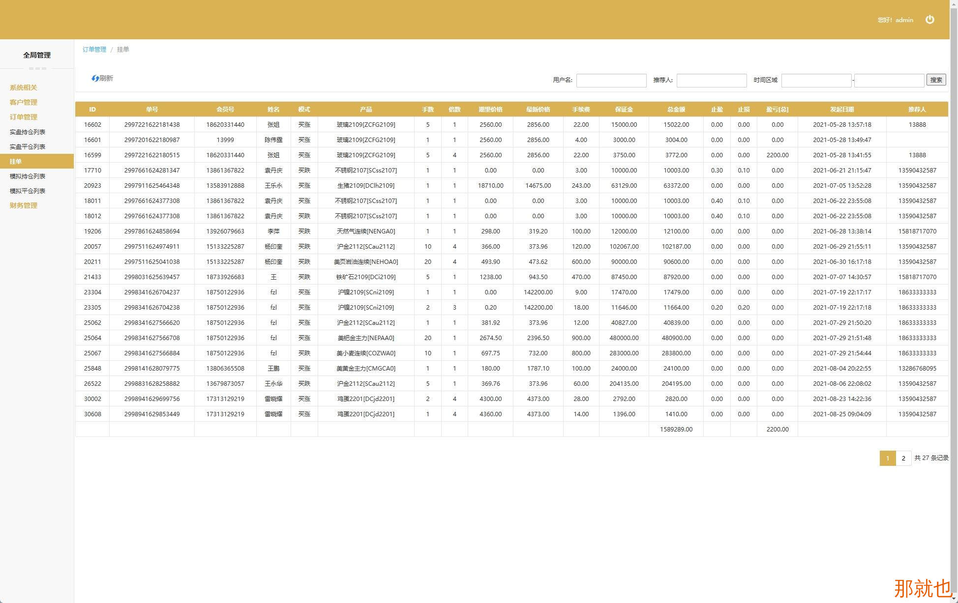
Task: Click the power logout icon
Action: tap(929, 20)
